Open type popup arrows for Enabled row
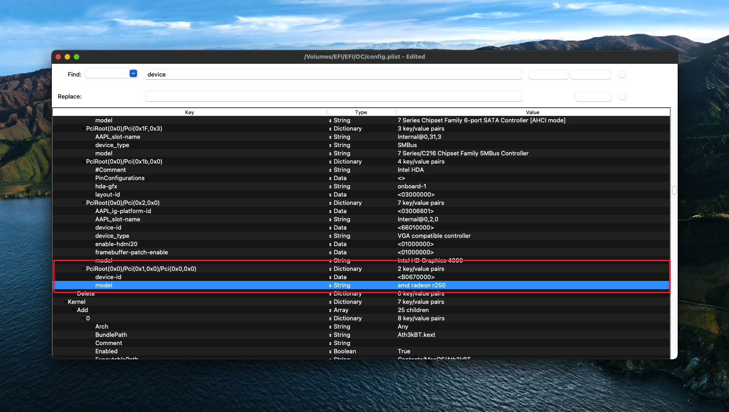This screenshot has width=729, height=412. point(330,352)
